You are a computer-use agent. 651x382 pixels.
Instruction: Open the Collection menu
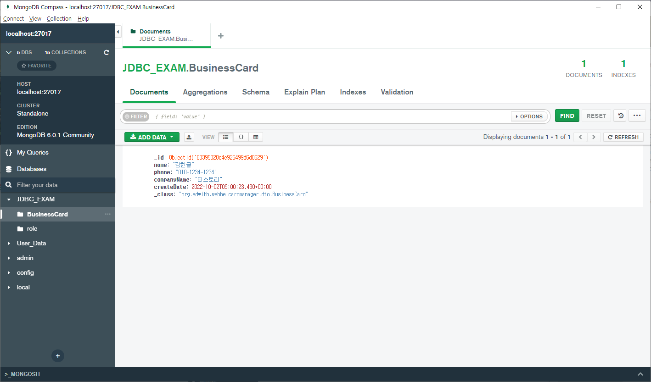pyautogui.click(x=59, y=19)
